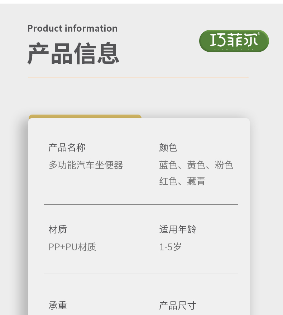The image size is (283, 315).
Task: Click the 产品信息 large title
Action: (73, 54)
